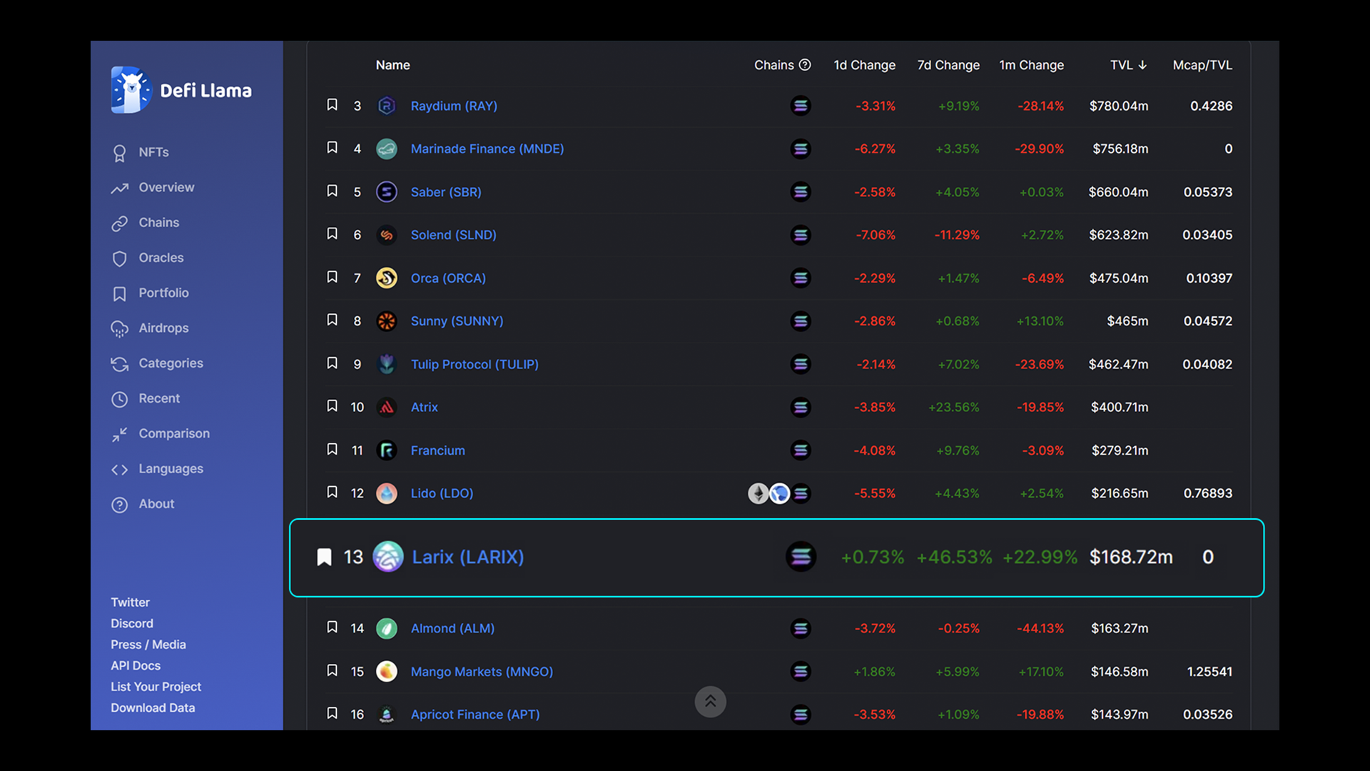This screenshot has height=771, width=1370.
Task: Click the Francium protocol logo
Action: [x=387, y=450]
